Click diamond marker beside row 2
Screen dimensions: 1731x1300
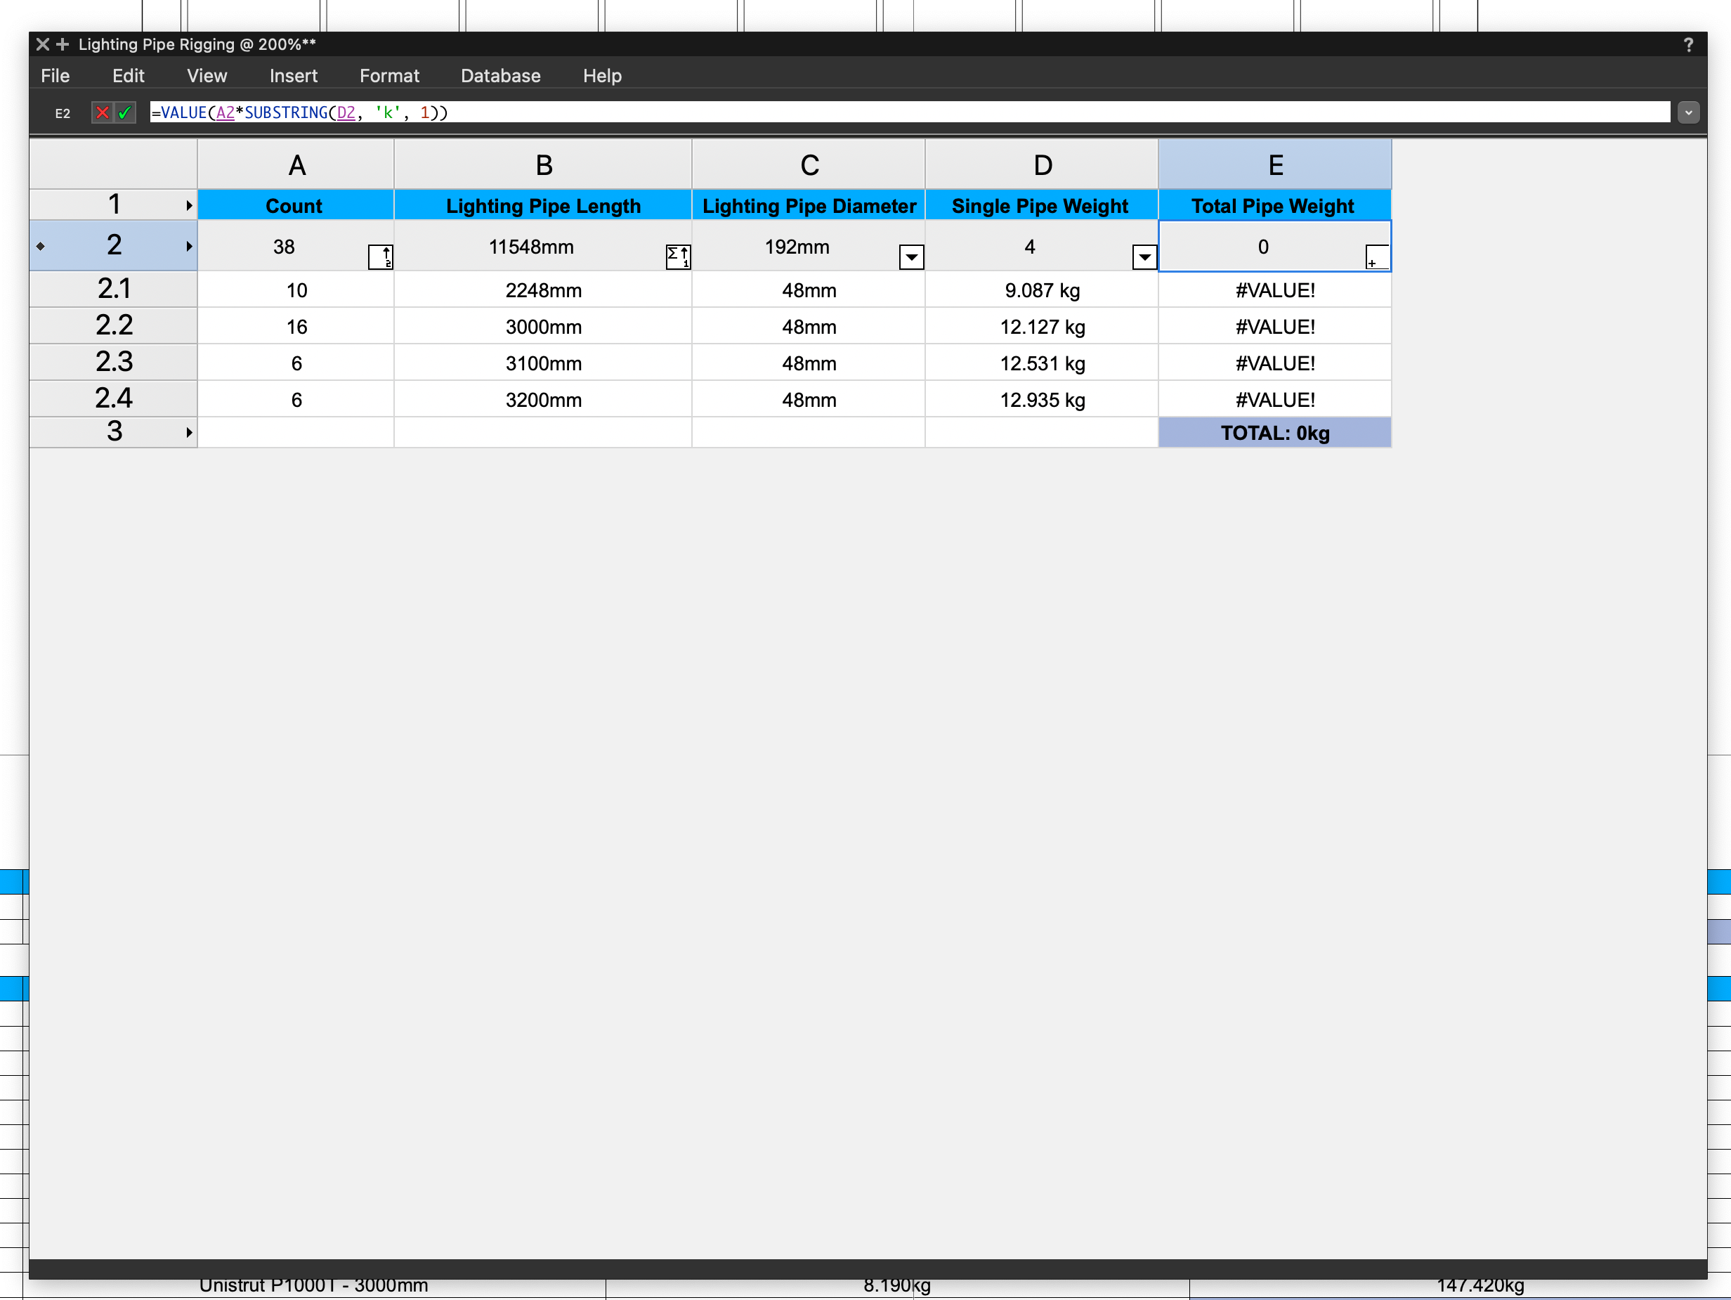click(41, 247)
